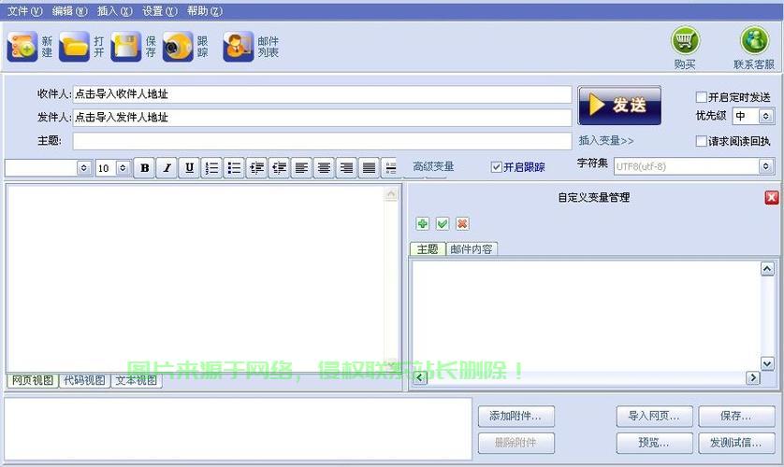Viewport: 784px width, 467px height.
Task: Open 联系客服 customer service icon
Action: [x=754, y=41]
